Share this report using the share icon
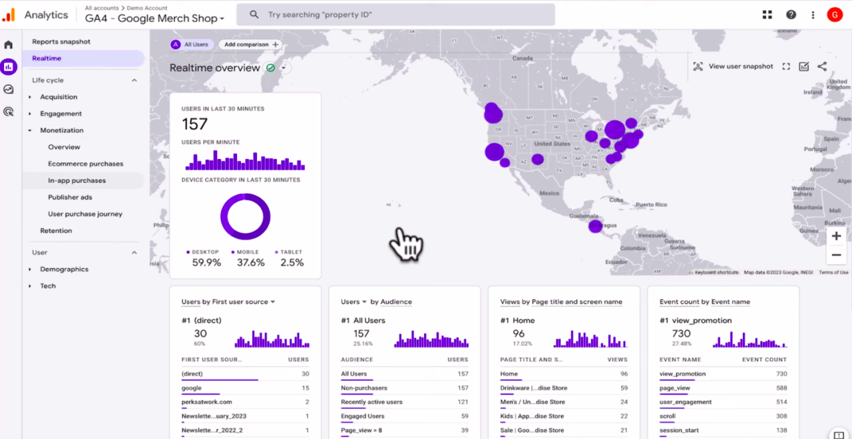This screenshot has width=852, height=439. coord(822,66)
